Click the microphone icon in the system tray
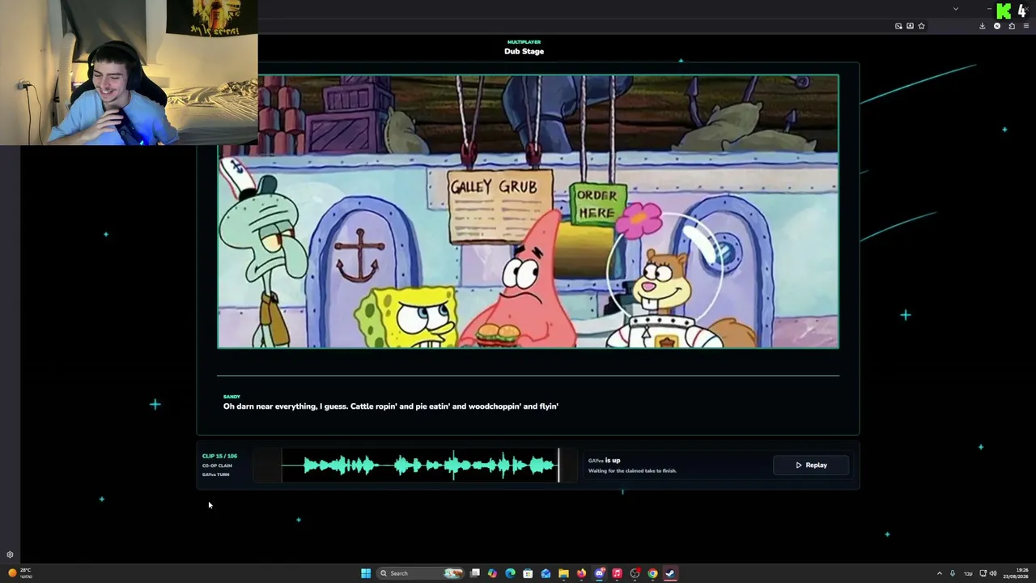Image resolution: width=1036 pixels, height=583 pixels. pos(953,573)
